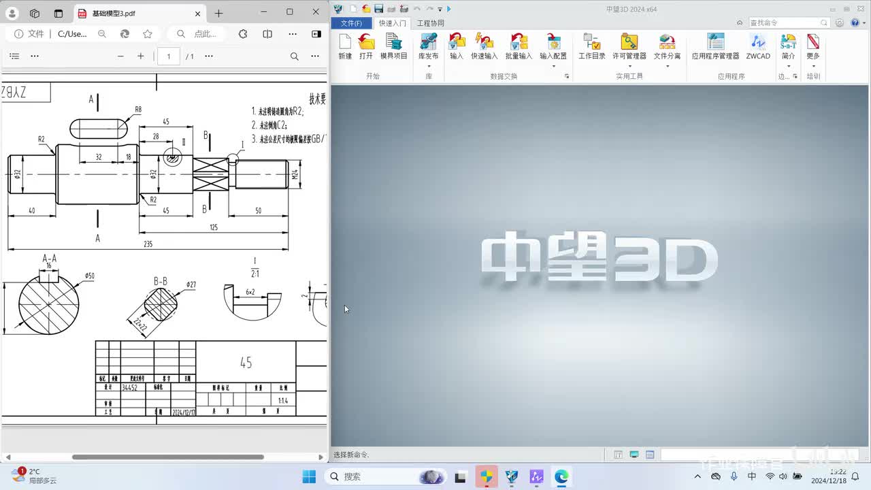Screen dimensions: 871x490
Task: Click ZW3D settings gear icon
Action: [840, 22]
